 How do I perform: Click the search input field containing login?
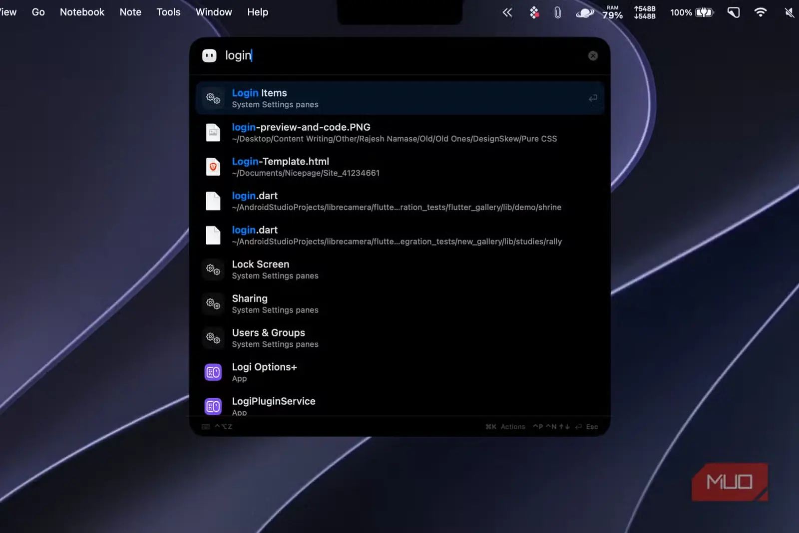[x=399, y=55]
